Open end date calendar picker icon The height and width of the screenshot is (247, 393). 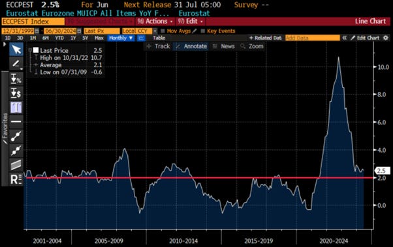point(79,31)
